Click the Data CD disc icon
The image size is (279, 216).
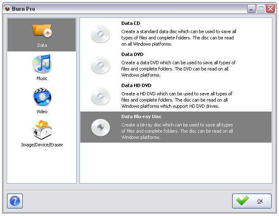tap(101, 34)
